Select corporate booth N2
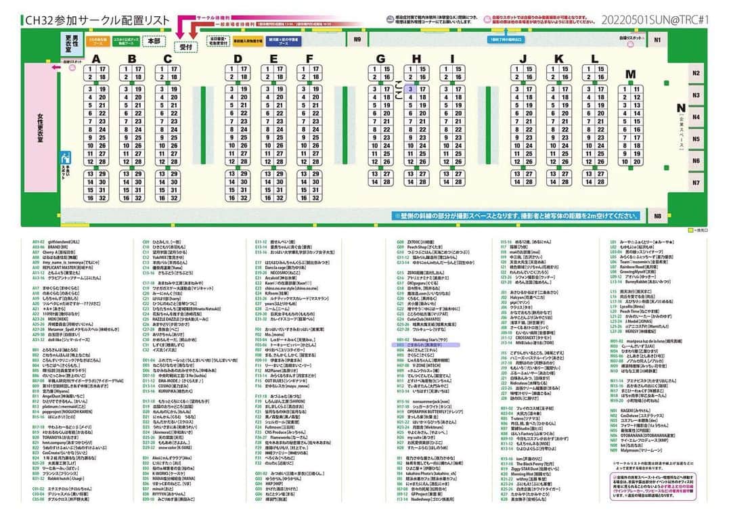Viewport: 731px width, 517px height. 696,73
